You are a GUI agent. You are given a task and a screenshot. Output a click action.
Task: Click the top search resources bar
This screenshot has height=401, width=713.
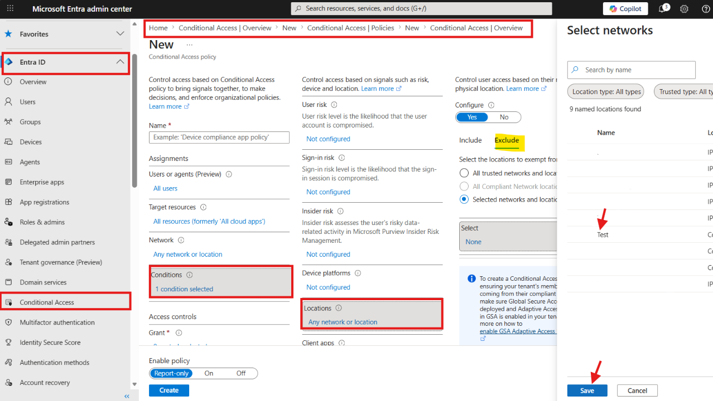[421, 9]
